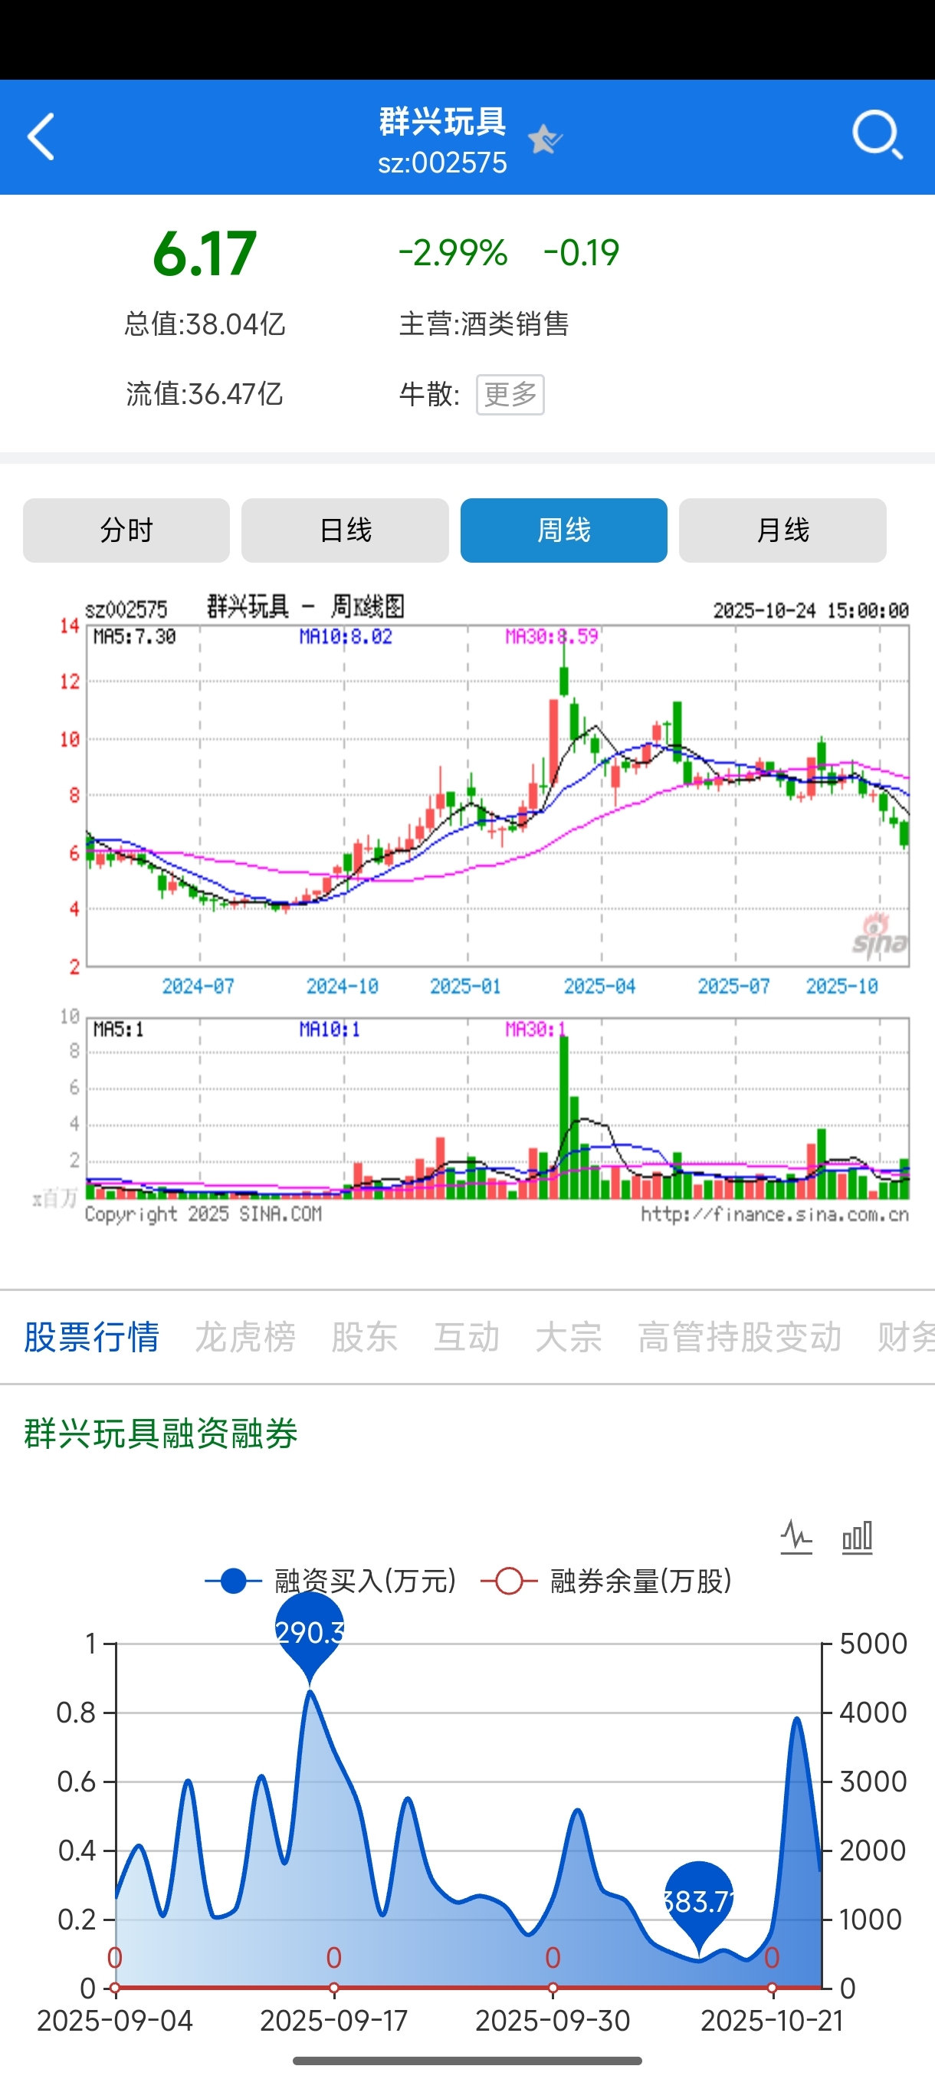Tap the price change -0.19
This screenshot has width=935, height=2079.
click(x=582, y=253)
